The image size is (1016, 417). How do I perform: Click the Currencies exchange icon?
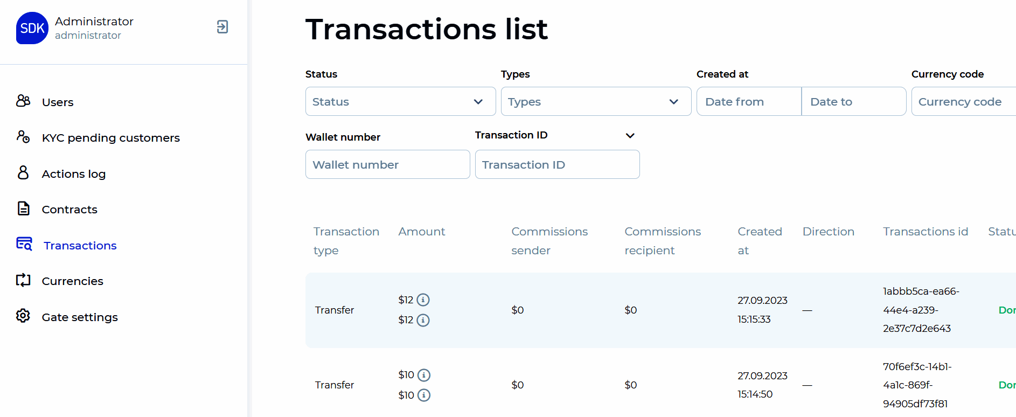pyautogui.click(x=23, y=280)
